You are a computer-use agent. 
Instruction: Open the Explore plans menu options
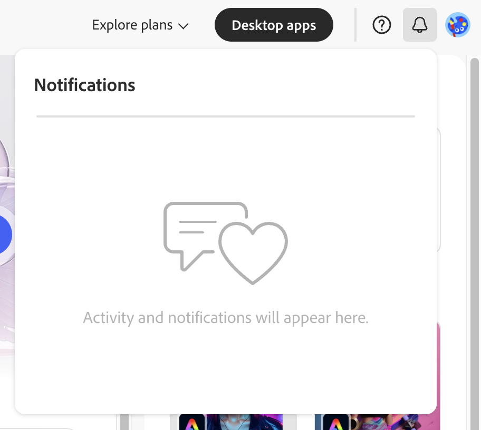coord(140,25)
